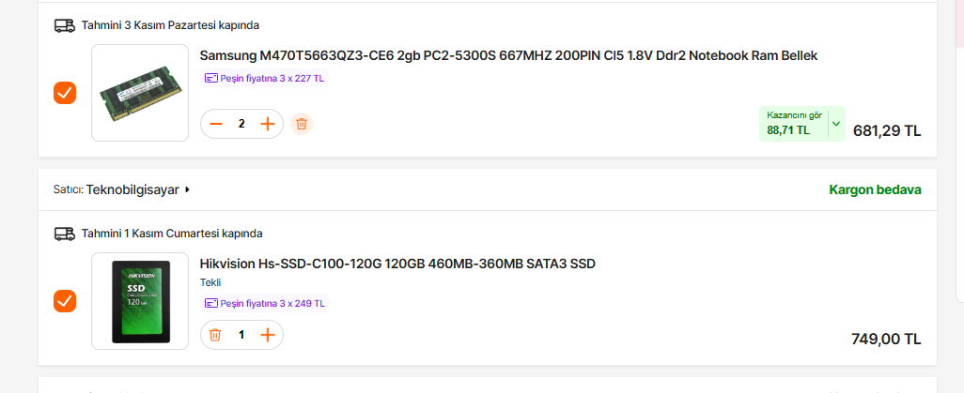Screen dimensions: 964x393
Task: Click the Samsung RAM product thumbnail
Action: click(140, 93)
